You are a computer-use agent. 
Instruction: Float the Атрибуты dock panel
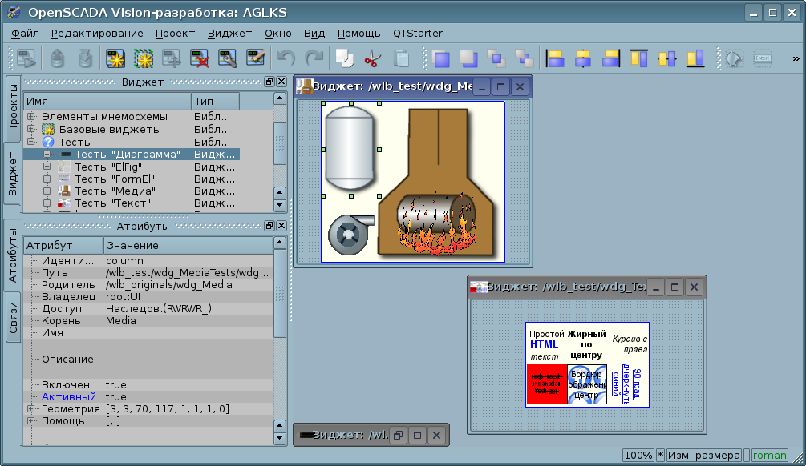269,227
